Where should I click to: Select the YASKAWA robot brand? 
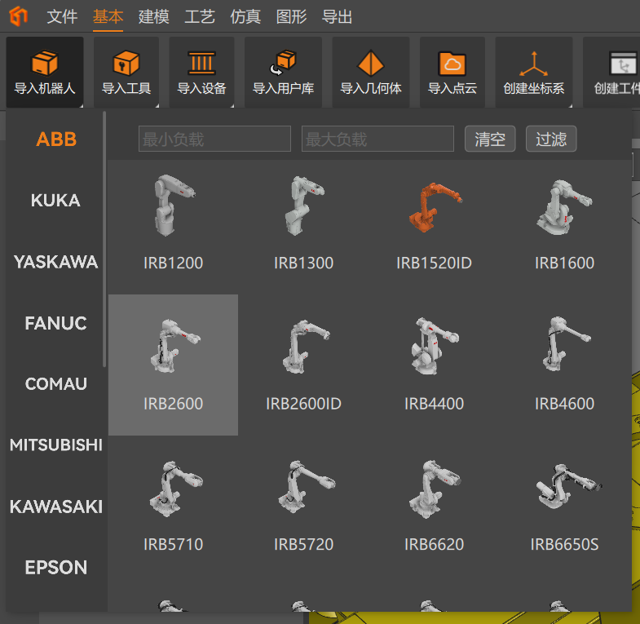[56, 262]
